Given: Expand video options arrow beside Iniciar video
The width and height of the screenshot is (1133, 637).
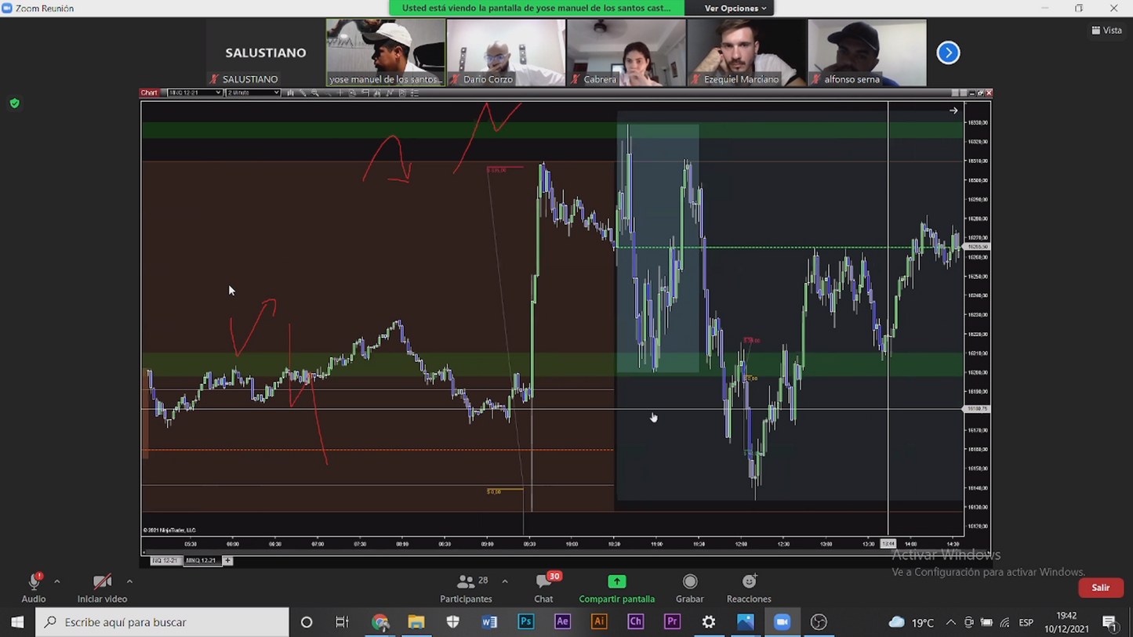Looking at the screenshot, I should tap(129, 581).
